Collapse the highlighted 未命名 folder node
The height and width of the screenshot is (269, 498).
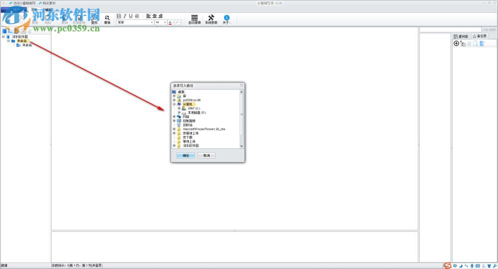pyautogui.click(x=8, y=41)
